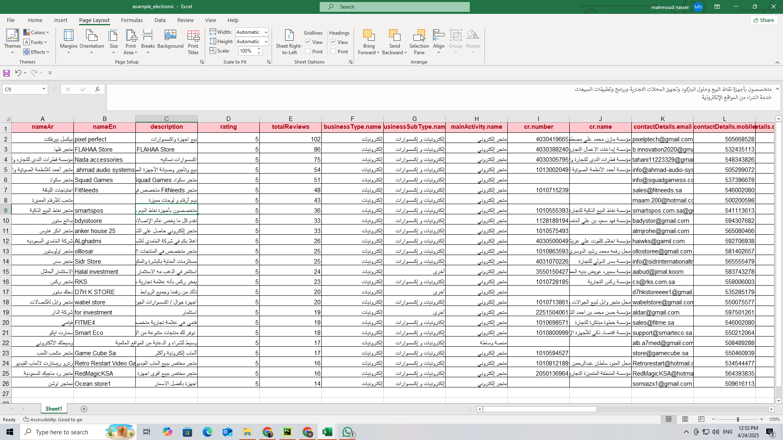Viewport: 783px width, 440px height.
Task: Click the Save icon in the quick access toolbar
Action: [7, 73]
